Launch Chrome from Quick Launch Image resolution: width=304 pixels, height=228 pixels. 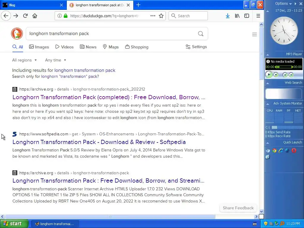[274, 151]
